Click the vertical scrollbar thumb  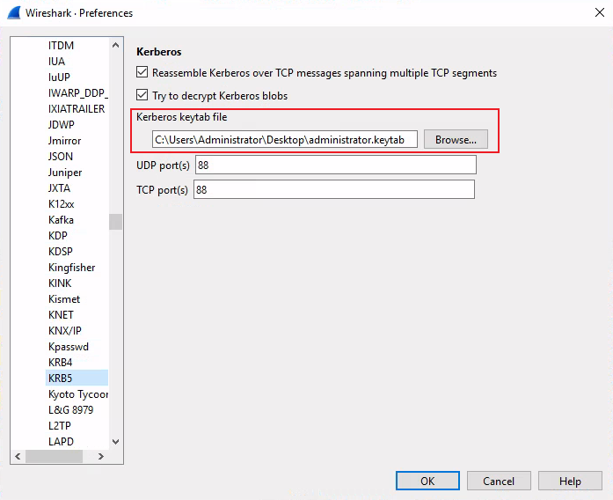[115, 222]
